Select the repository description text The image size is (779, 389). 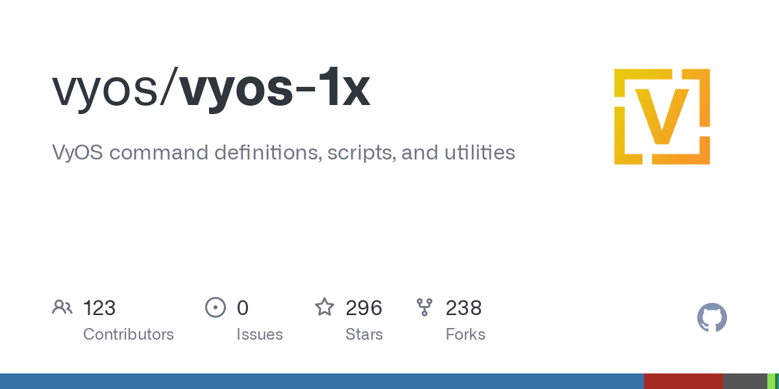[x=284, y=153]
